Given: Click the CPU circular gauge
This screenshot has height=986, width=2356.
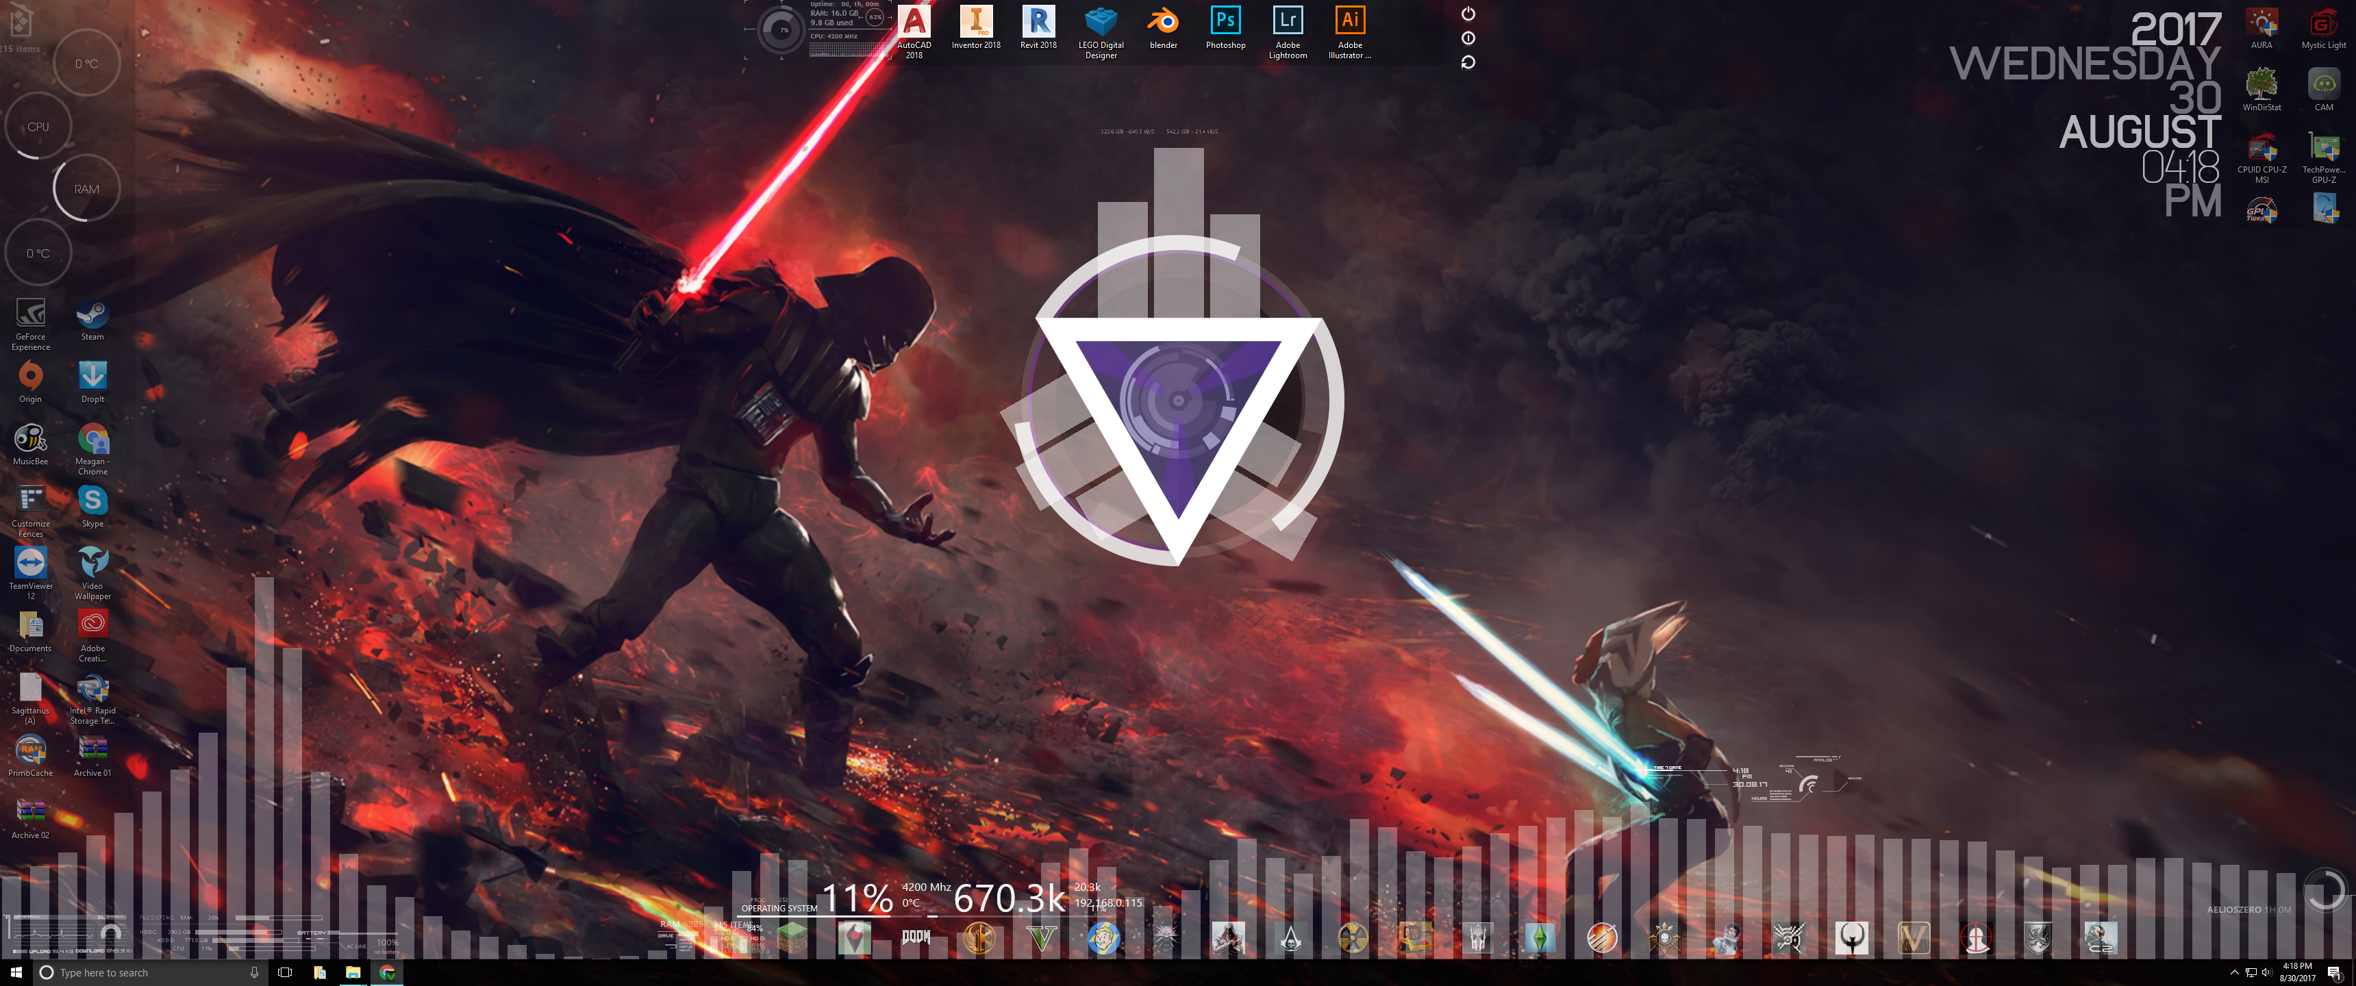Looking at the screenshot, I should pyautogui.click(x=38, y=126).
